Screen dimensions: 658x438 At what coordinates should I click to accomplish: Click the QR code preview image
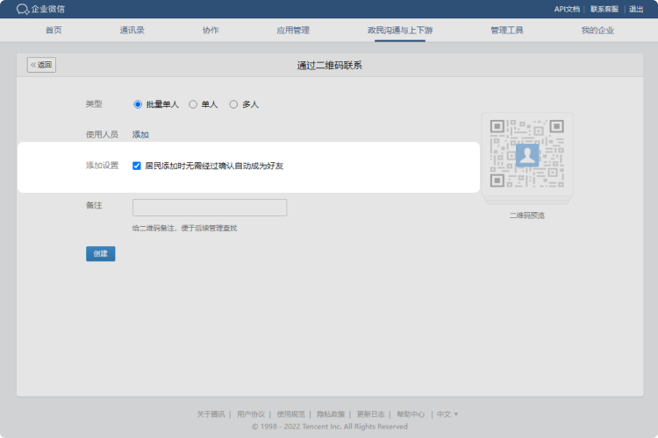point(527,154)
